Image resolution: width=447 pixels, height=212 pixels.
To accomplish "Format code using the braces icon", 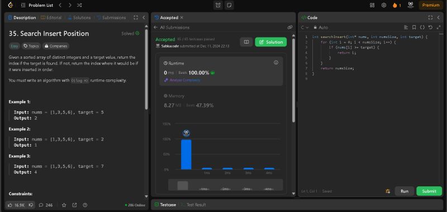I will [x=422, y=27].
